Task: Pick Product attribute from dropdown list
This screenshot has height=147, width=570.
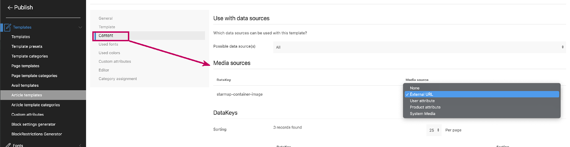Action: [425, 107]
